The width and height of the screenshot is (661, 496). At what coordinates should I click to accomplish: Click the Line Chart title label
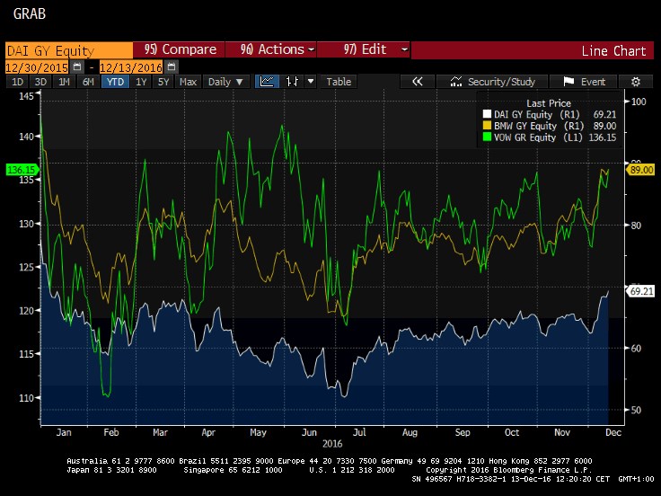point(613,51)
